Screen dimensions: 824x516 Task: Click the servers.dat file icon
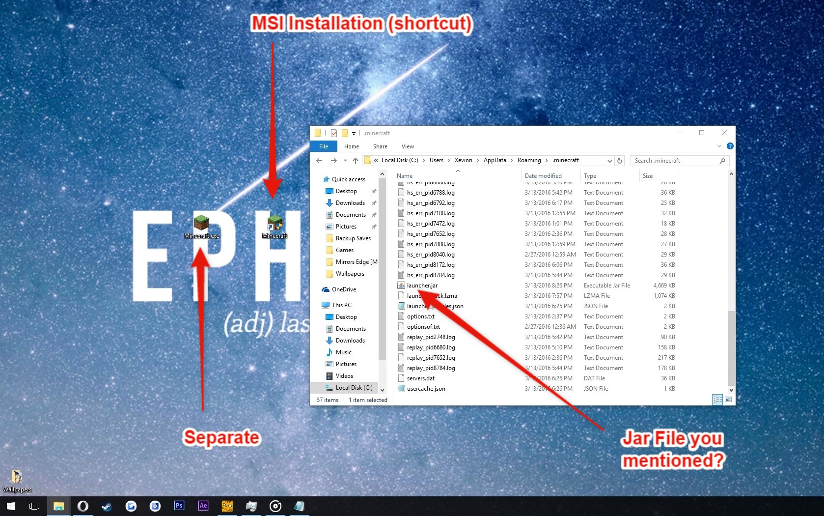click(x=401, y=378)
